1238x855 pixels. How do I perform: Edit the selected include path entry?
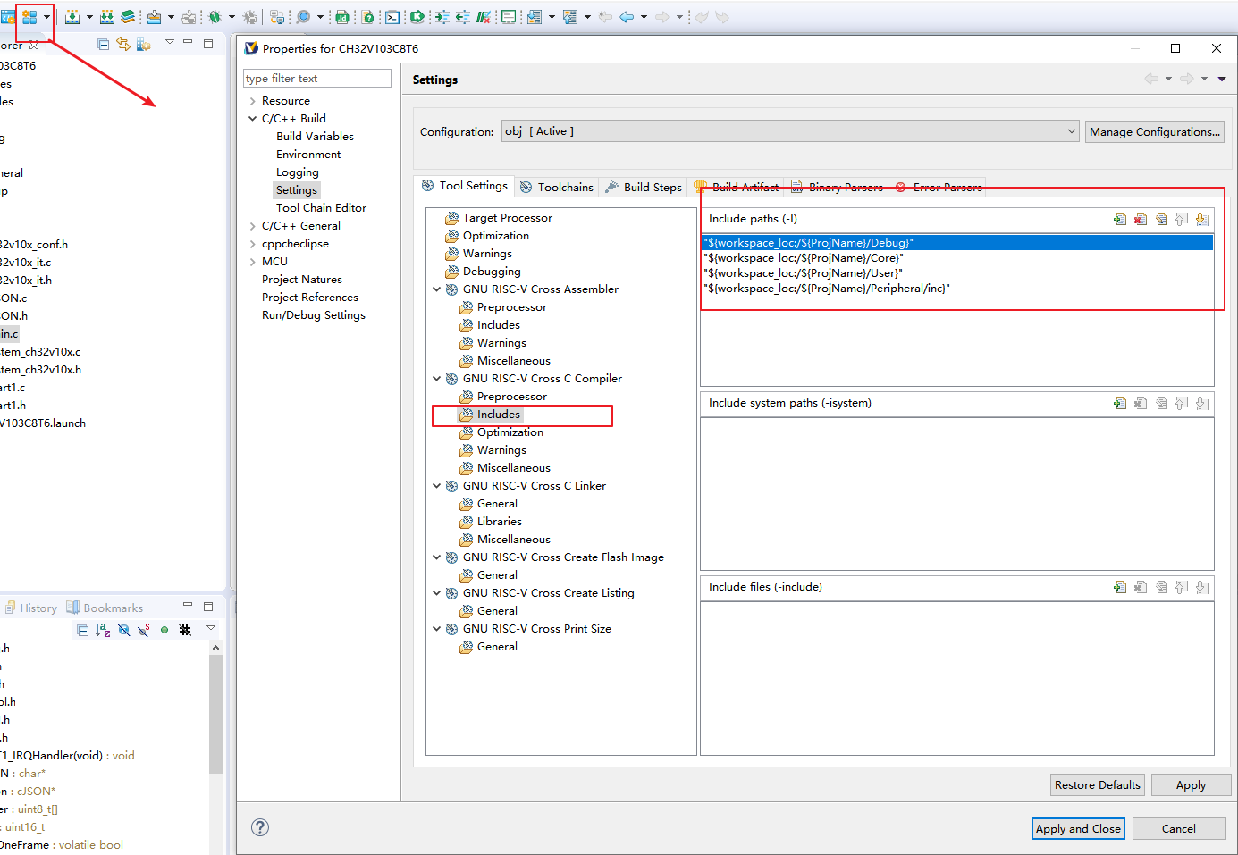[1161, 219]
